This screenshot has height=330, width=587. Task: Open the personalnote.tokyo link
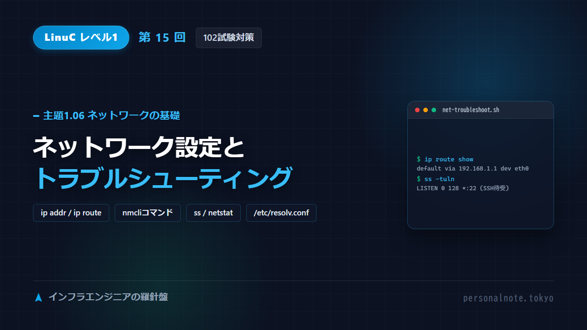point(508,298)
